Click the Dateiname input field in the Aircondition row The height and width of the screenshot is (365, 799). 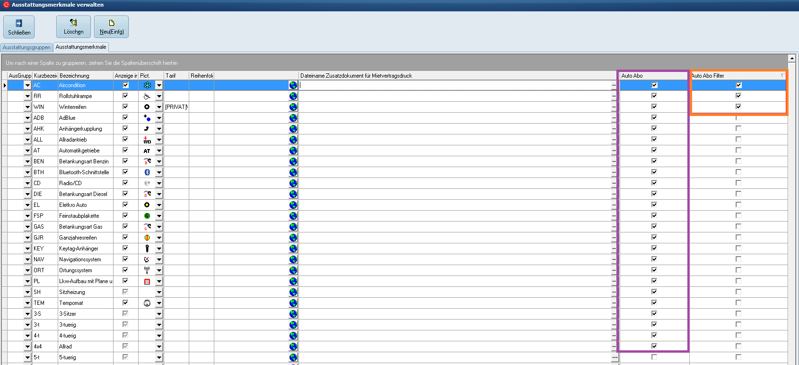454,85
